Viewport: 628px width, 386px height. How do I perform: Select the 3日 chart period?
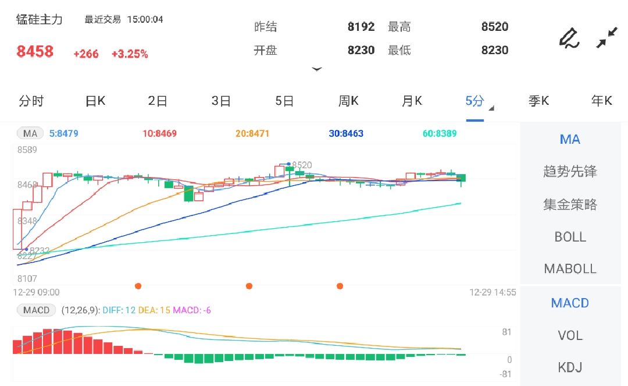[221, 101]
